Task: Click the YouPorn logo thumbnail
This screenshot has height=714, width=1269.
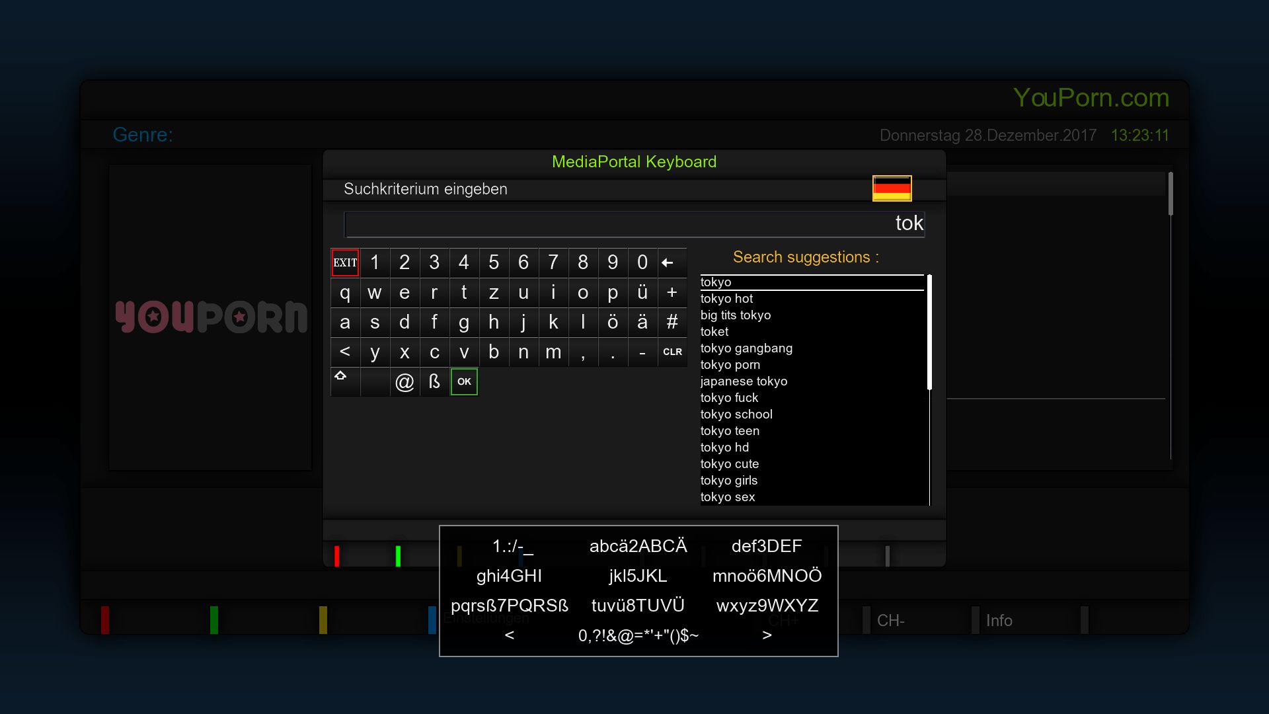Action: [x=211, y=317]
